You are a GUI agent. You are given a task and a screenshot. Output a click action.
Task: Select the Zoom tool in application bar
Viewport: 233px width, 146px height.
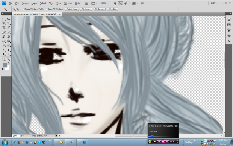click(121, 3)
